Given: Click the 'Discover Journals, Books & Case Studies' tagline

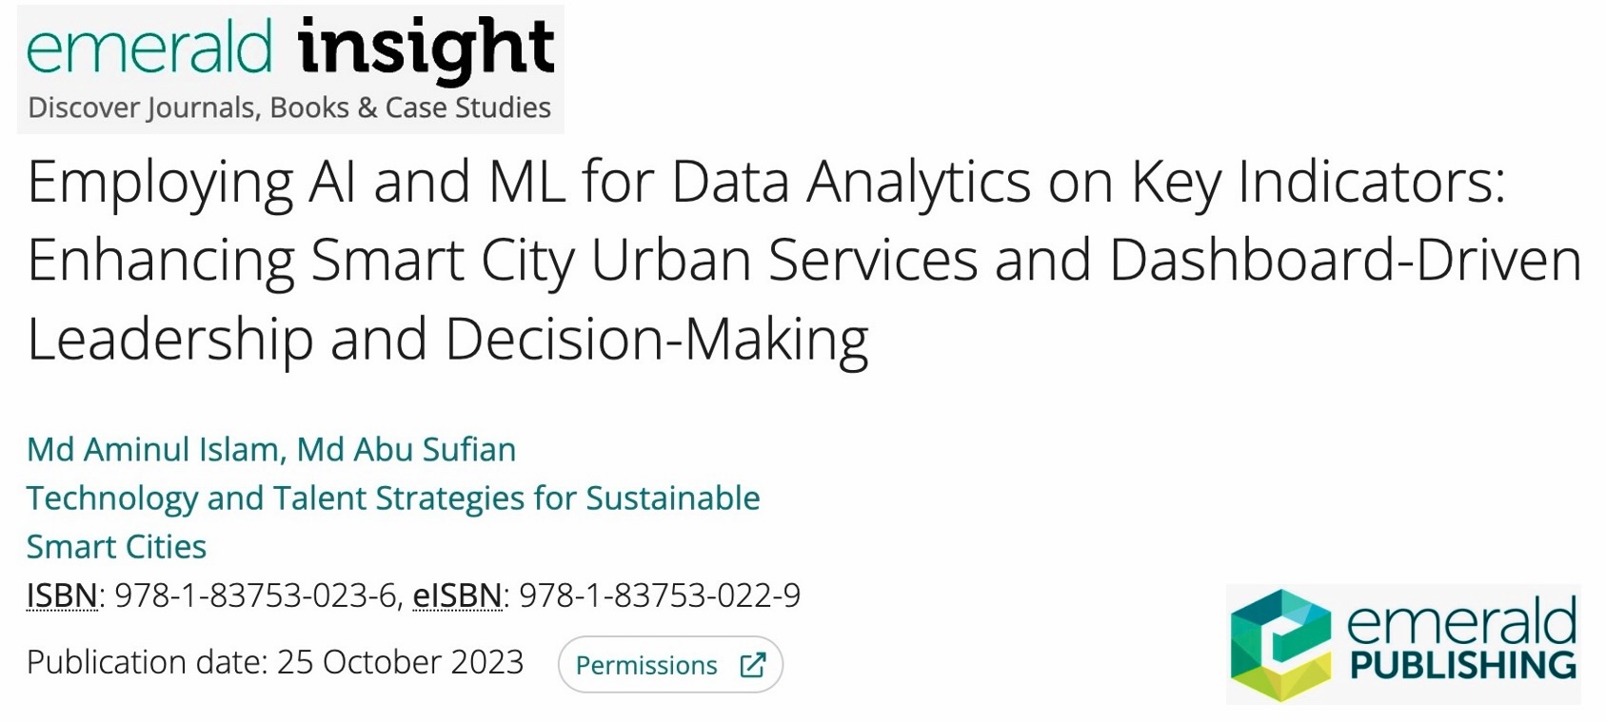Looking at the screenshot, I should [x=289, y=107].
